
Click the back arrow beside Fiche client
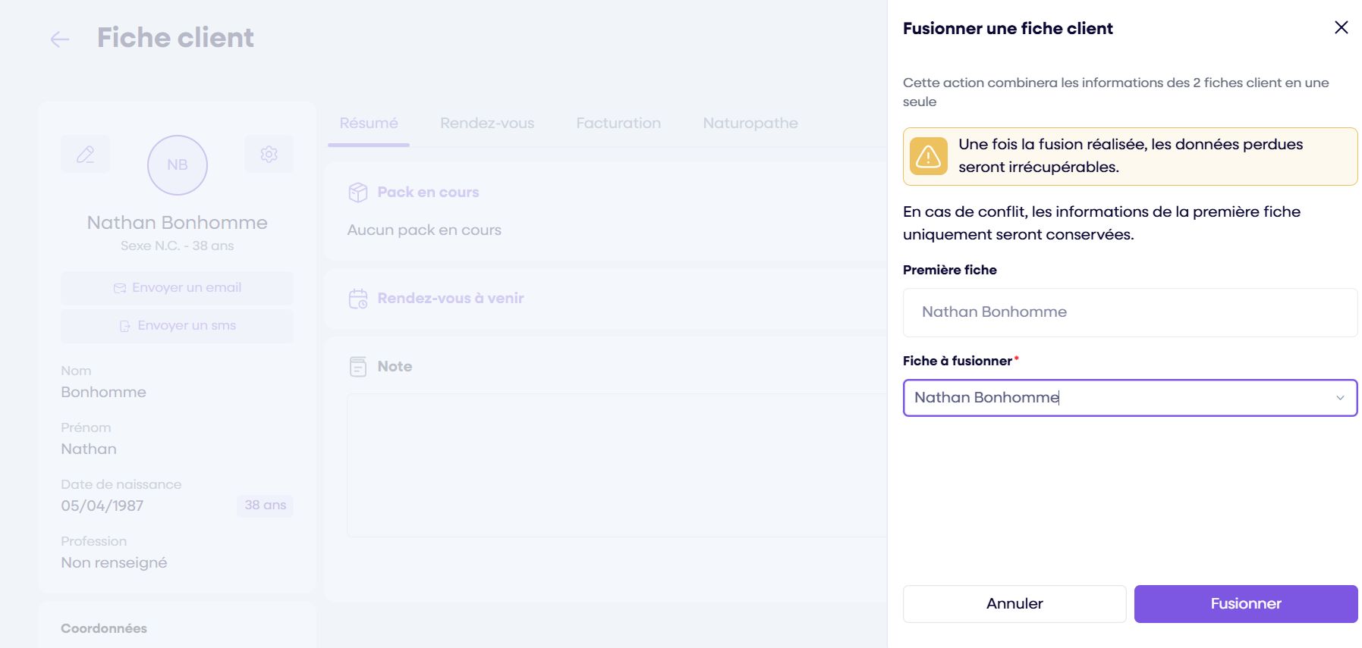coord(60,39)
